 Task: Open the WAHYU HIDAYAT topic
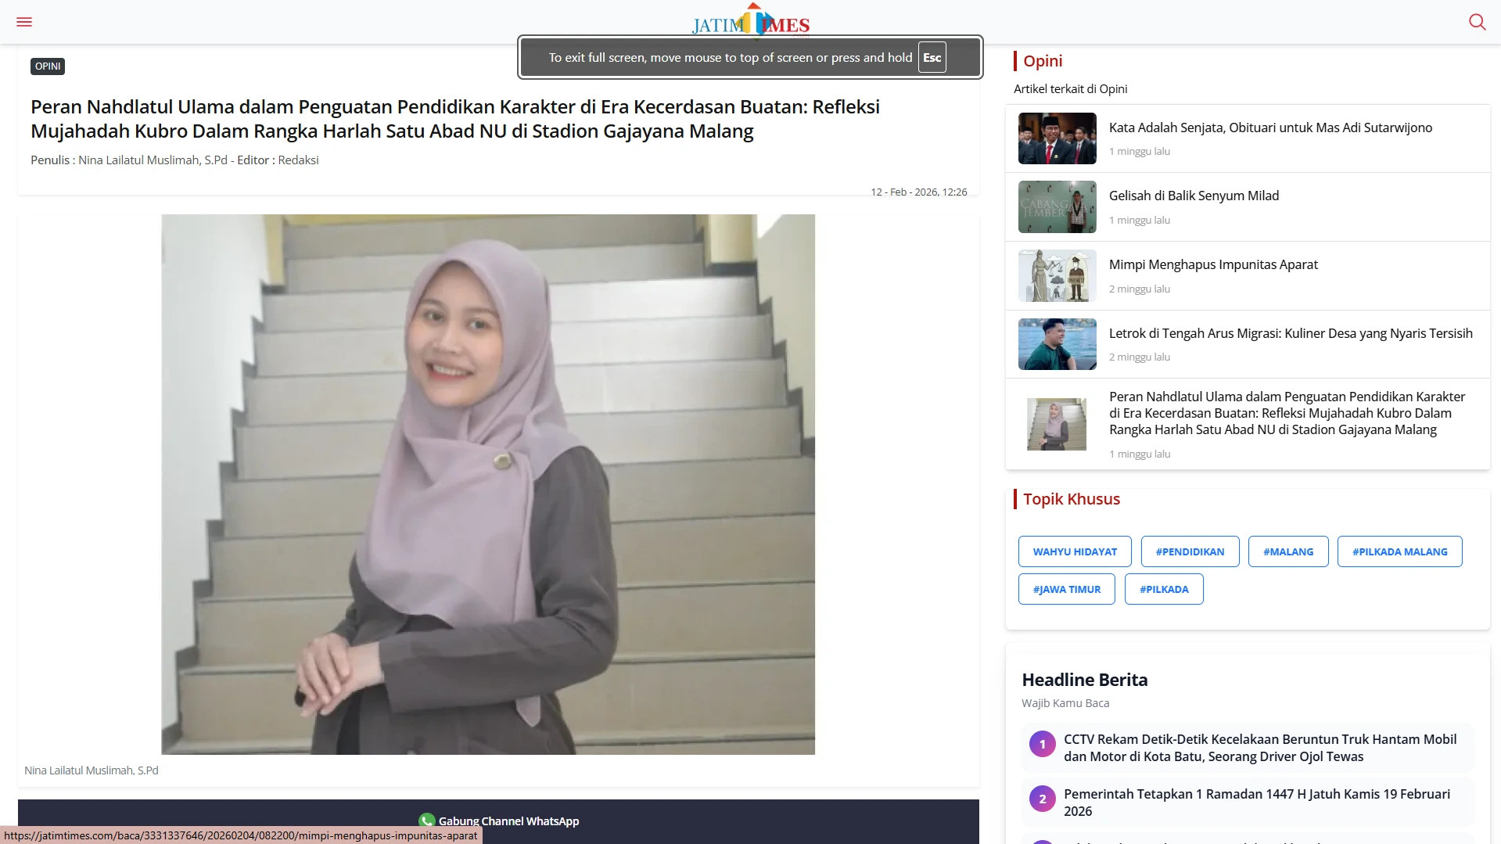(x=1074, y=551)
